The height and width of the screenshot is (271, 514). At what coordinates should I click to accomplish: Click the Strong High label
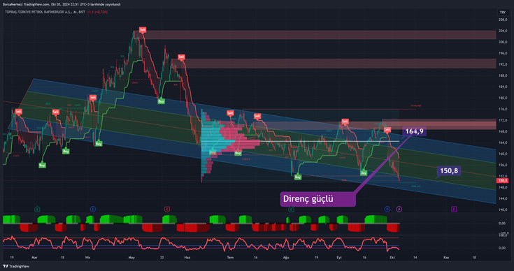[415, 105]
